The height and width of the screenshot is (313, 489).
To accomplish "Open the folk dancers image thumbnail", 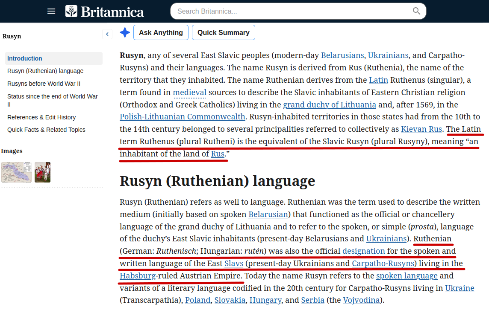I will pos(42,172).
